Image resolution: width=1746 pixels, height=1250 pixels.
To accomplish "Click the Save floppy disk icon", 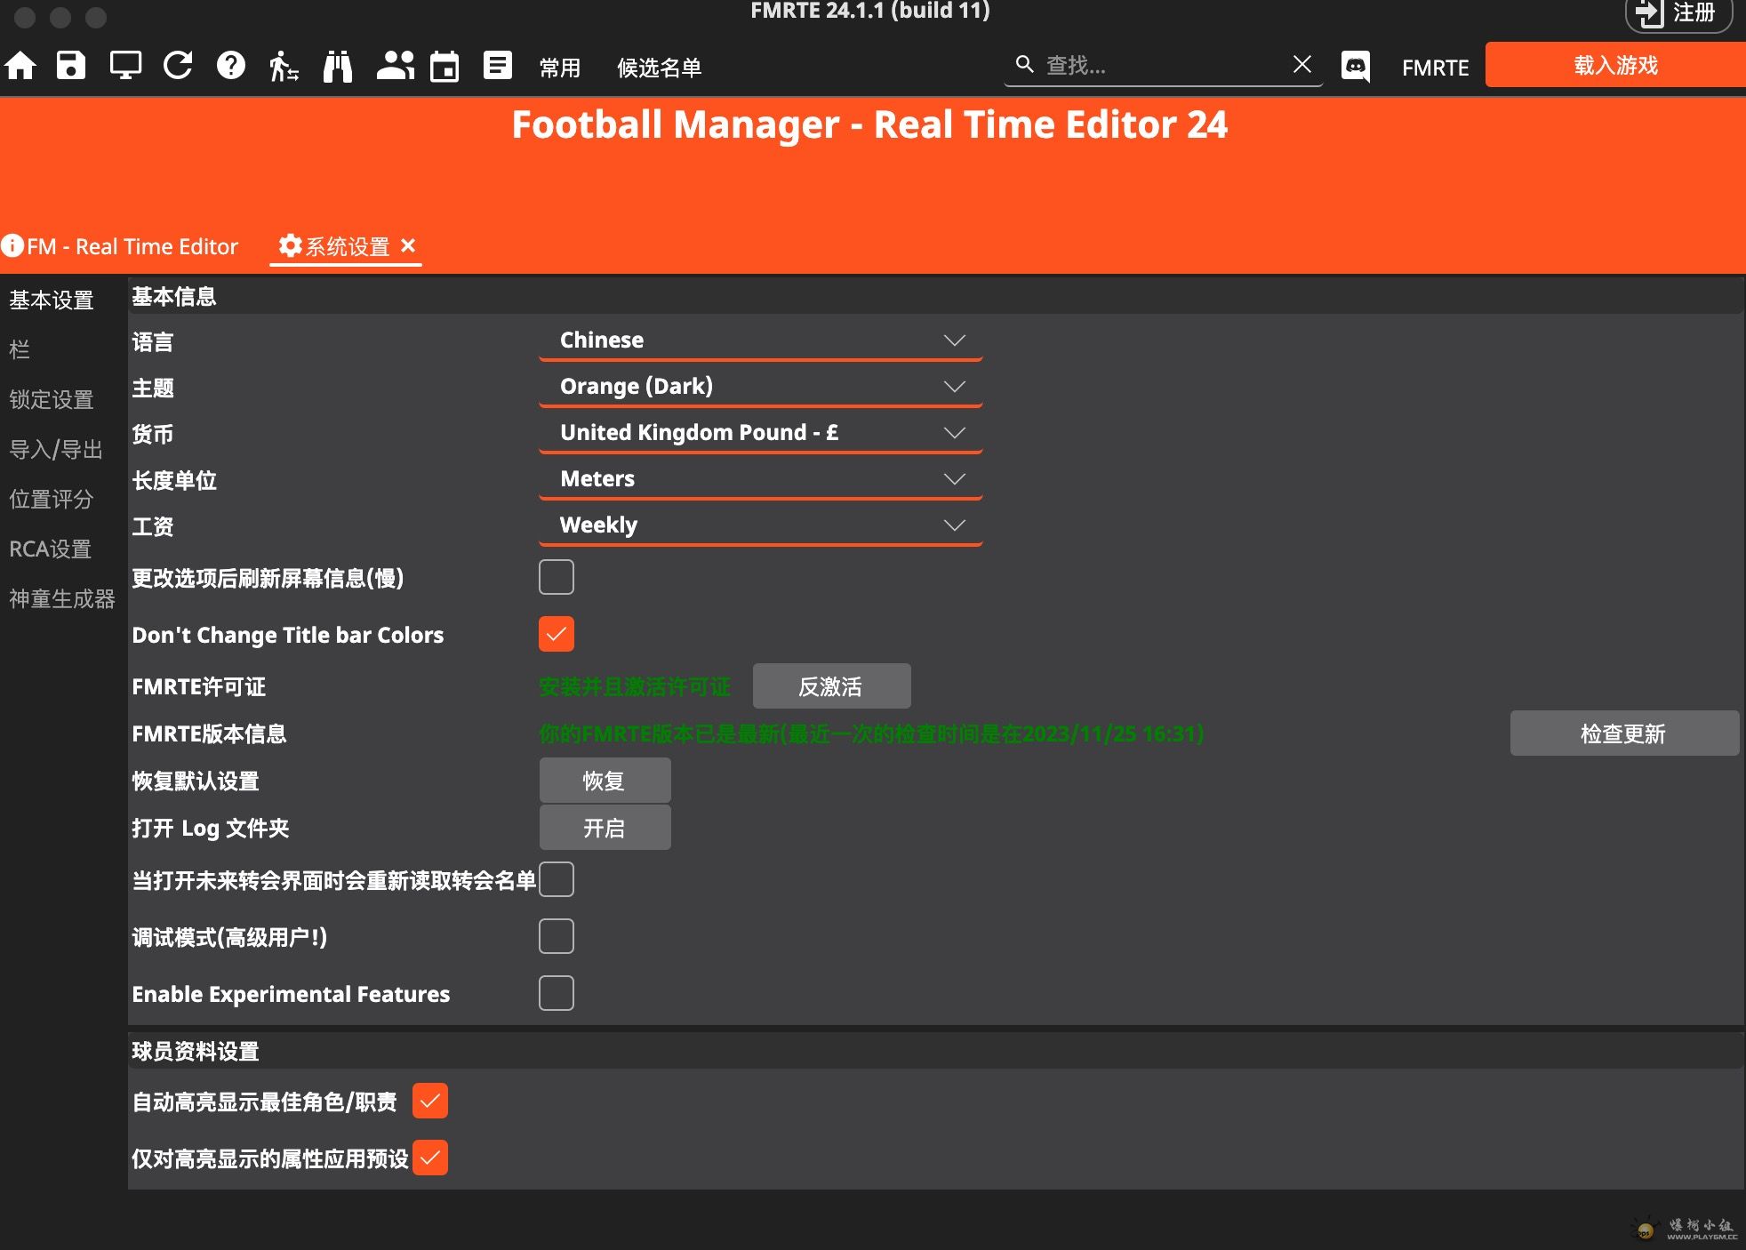I will (x=71, y=66).
